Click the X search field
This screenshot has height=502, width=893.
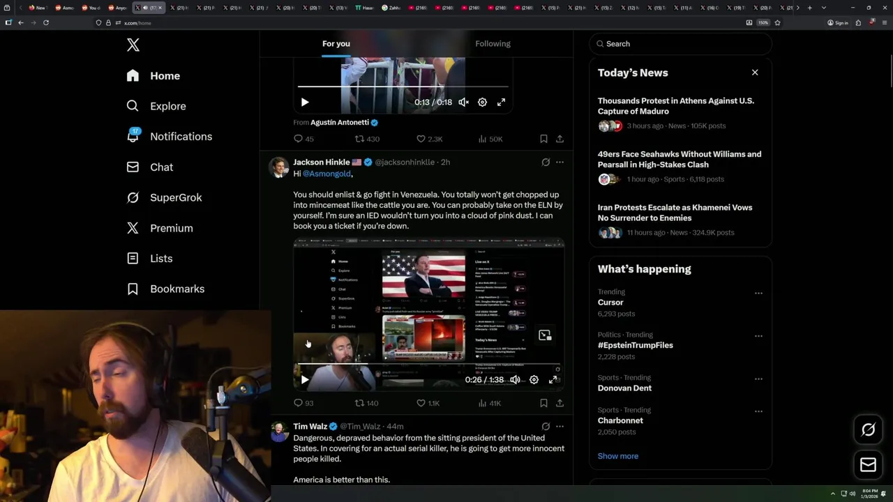(x=681, y=44)
